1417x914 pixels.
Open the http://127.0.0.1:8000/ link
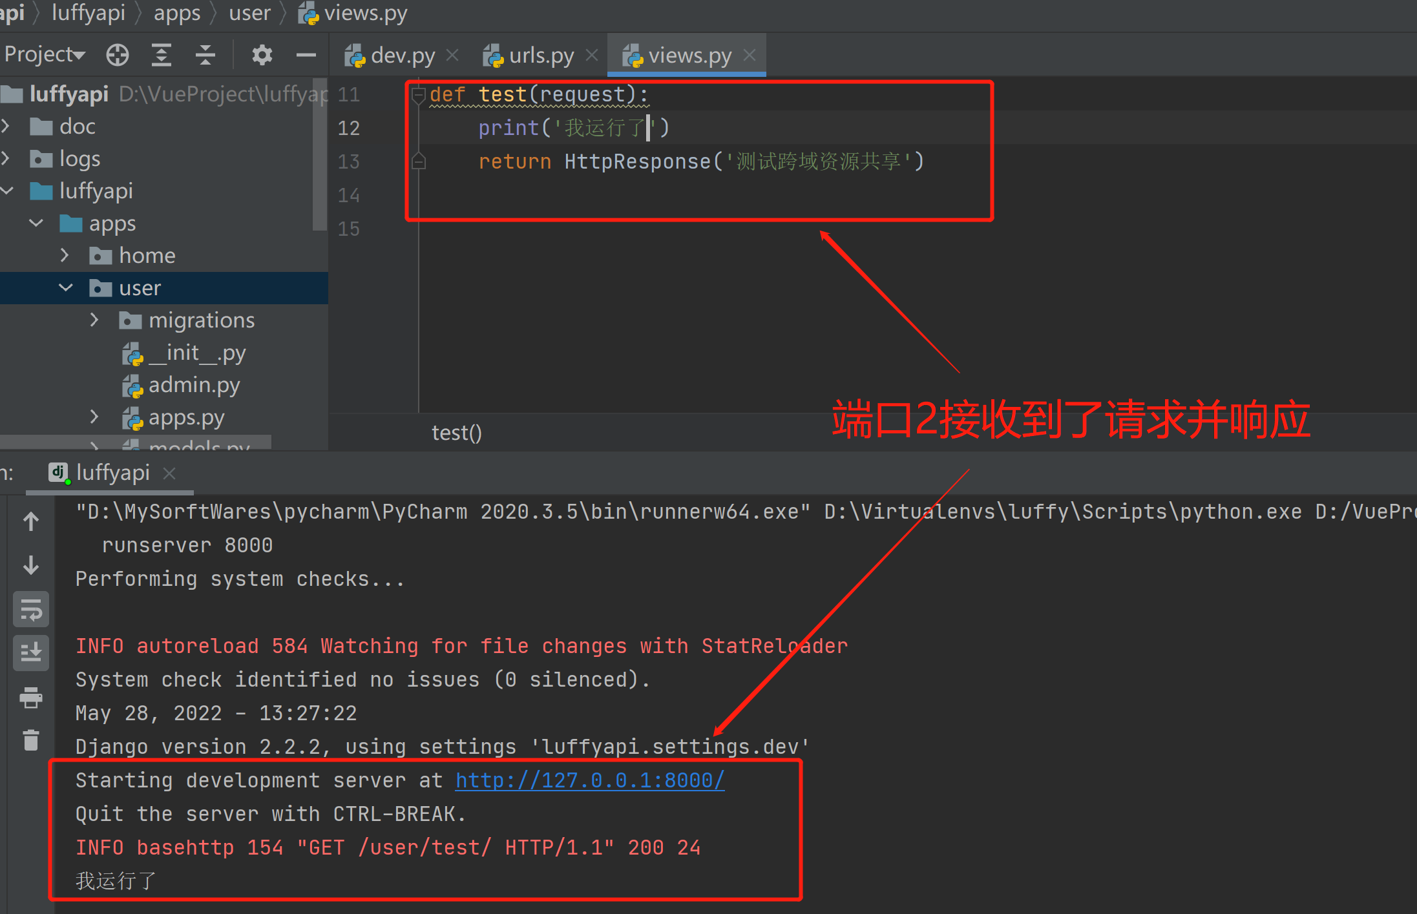pyautogui.click(x=589, y=780)
